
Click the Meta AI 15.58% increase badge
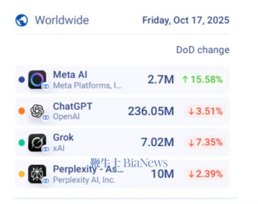point(202,80)
